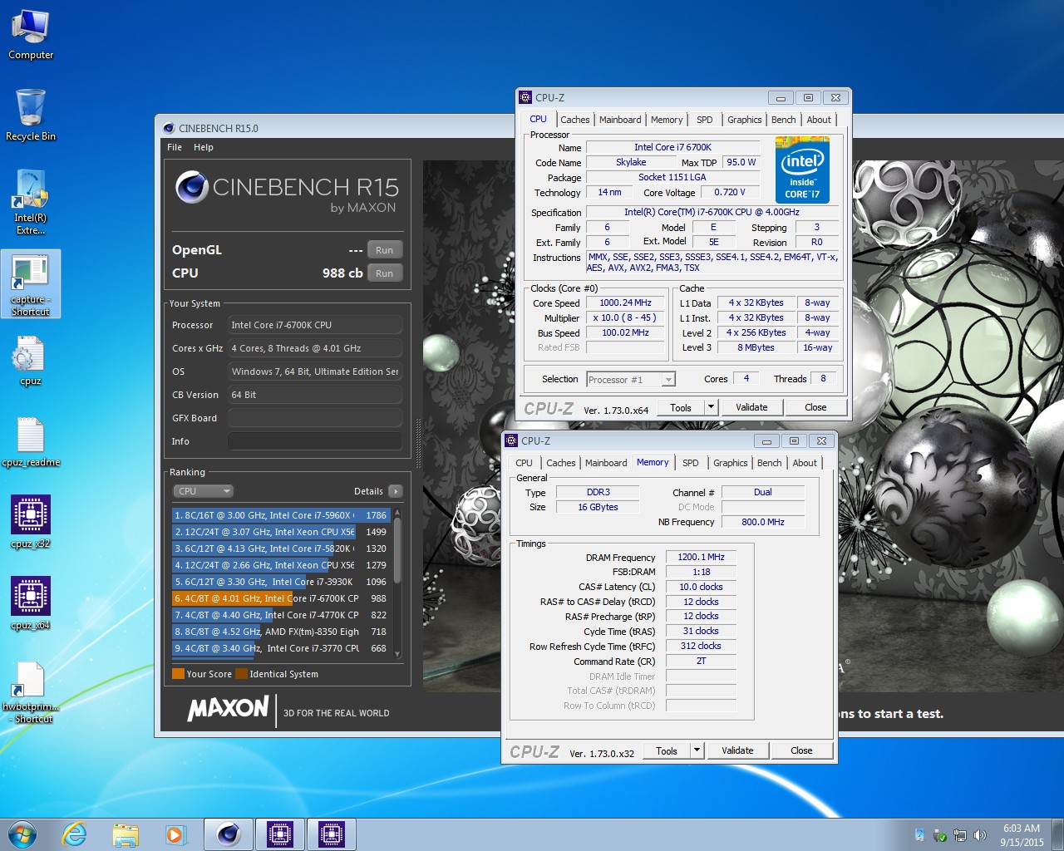
Task: Select the Intel(R) Extreme Tuning shortcut icon
Action: 31,201
